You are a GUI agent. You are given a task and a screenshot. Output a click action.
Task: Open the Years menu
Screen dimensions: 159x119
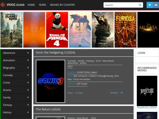(x=42, y=5)
